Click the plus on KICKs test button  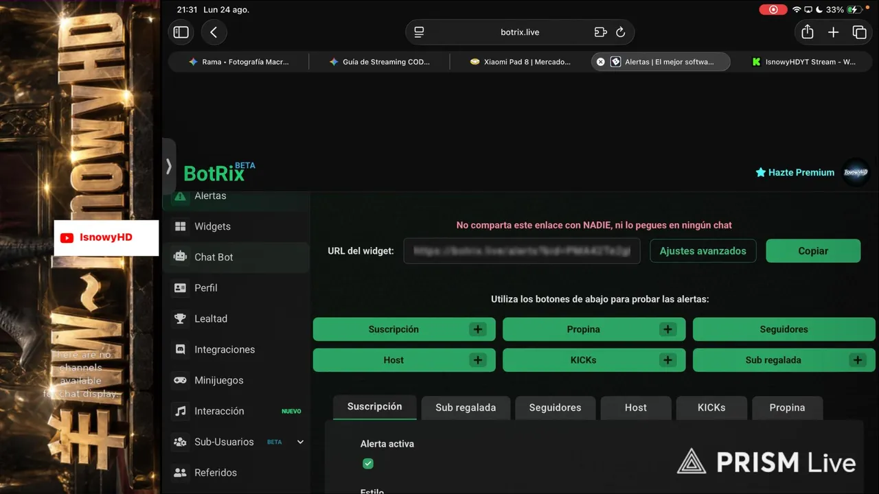(667, 360)
